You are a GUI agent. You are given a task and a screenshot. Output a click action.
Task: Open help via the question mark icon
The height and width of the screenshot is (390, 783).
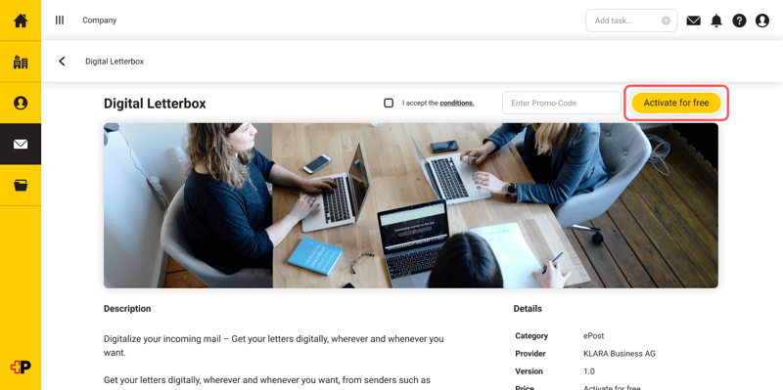coord(739,21)
